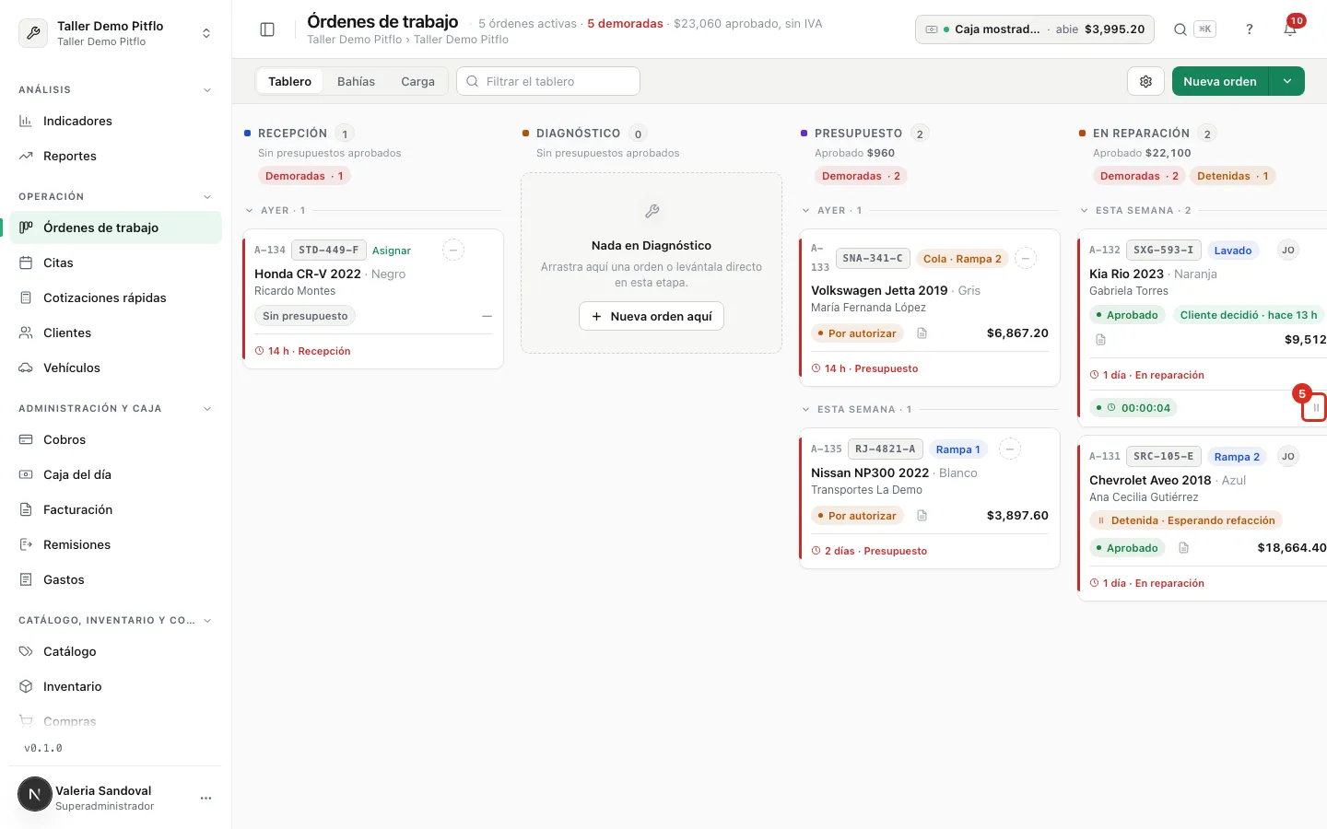
Task: Click the Reportes trend icon
Action: (x=26, y=156)
